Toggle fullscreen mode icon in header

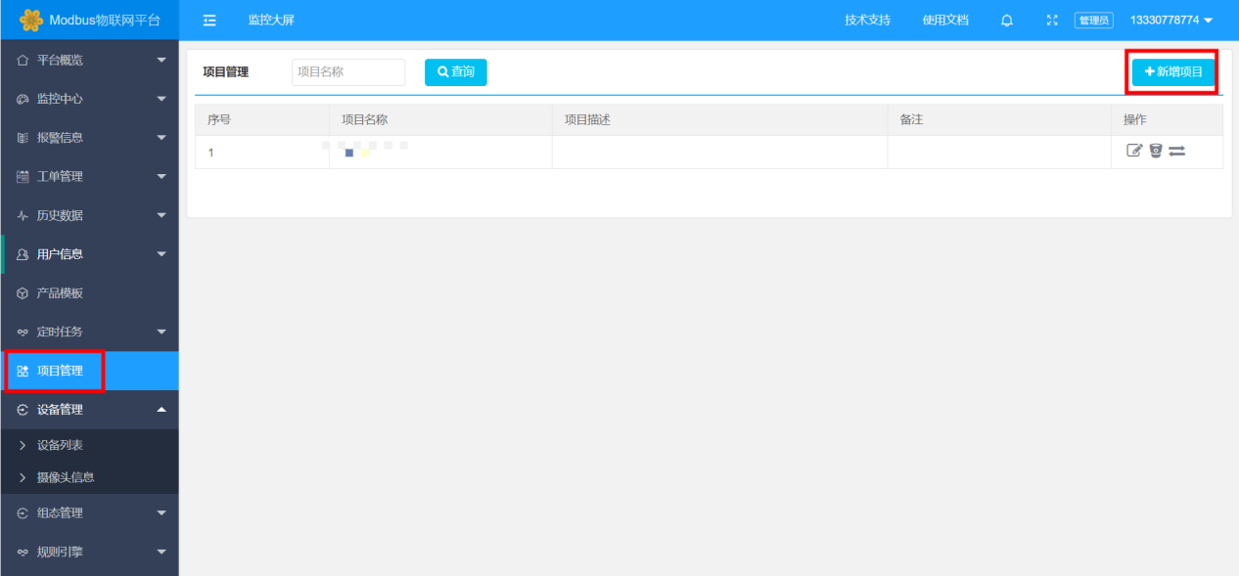coord(1052,21)
